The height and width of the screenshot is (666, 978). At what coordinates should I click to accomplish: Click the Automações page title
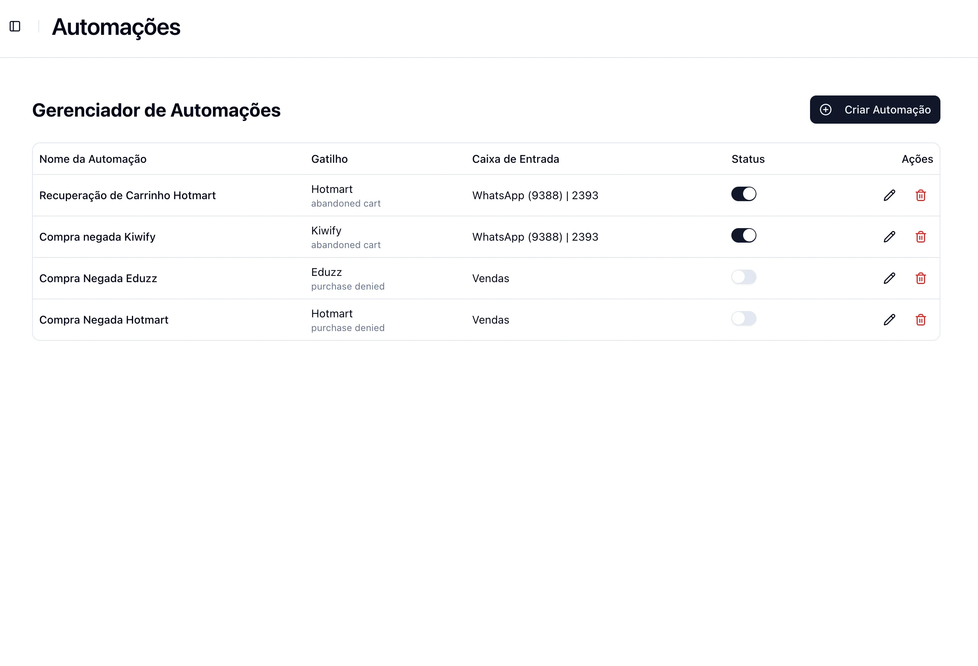pyautogui.click(x=116, y=27)
